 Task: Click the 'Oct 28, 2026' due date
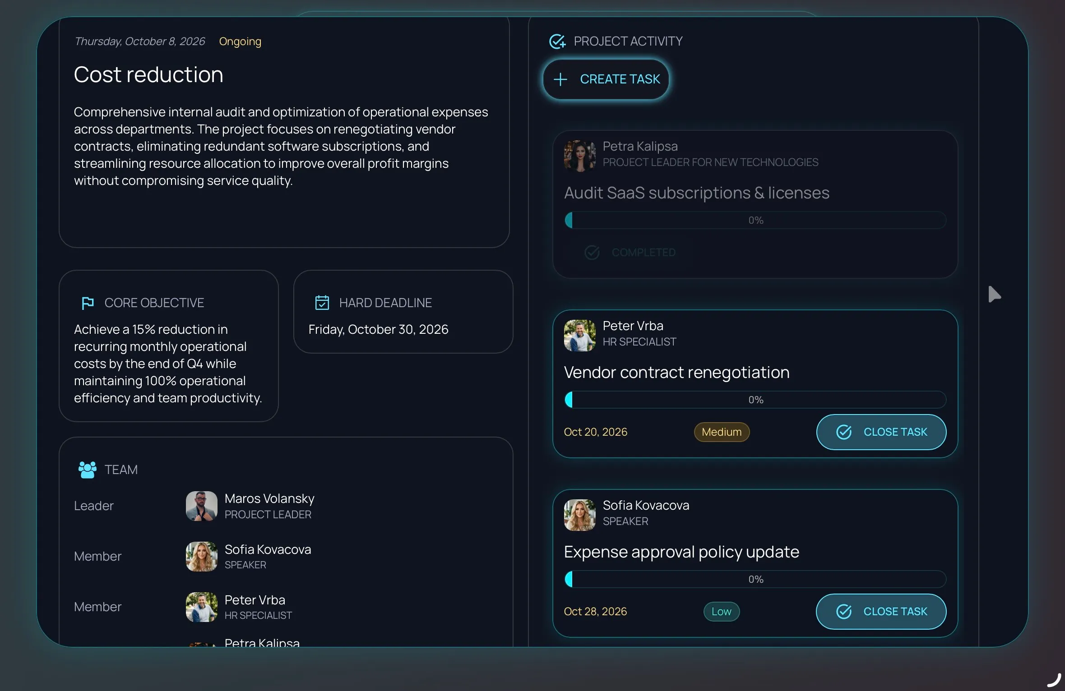point(595,612)
